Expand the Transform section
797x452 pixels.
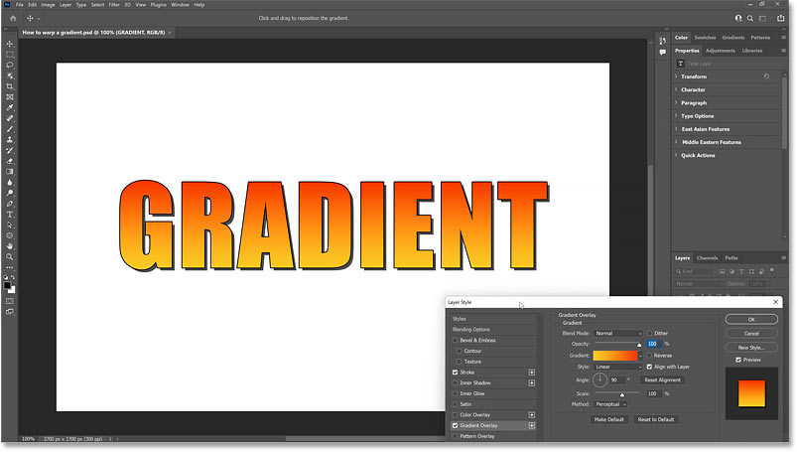[x=676, y=76]
